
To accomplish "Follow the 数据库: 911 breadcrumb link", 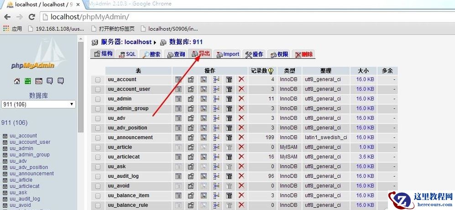I will pyautogui.click(x=186, y=42).
